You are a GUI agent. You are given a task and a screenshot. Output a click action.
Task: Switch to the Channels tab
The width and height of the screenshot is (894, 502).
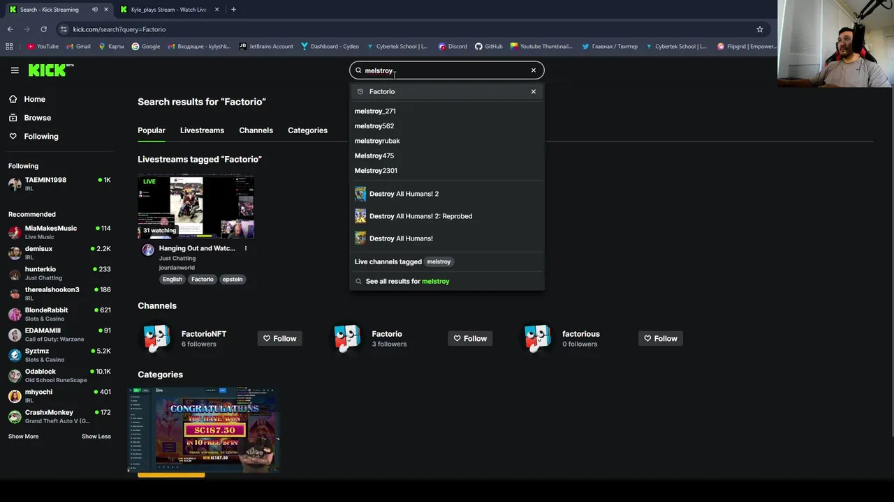pos(256,130)
